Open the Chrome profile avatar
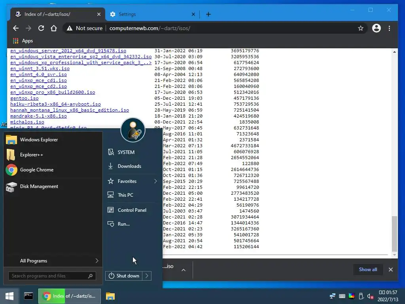This screenshot has height=304, width=405. [x=377, y=28]
